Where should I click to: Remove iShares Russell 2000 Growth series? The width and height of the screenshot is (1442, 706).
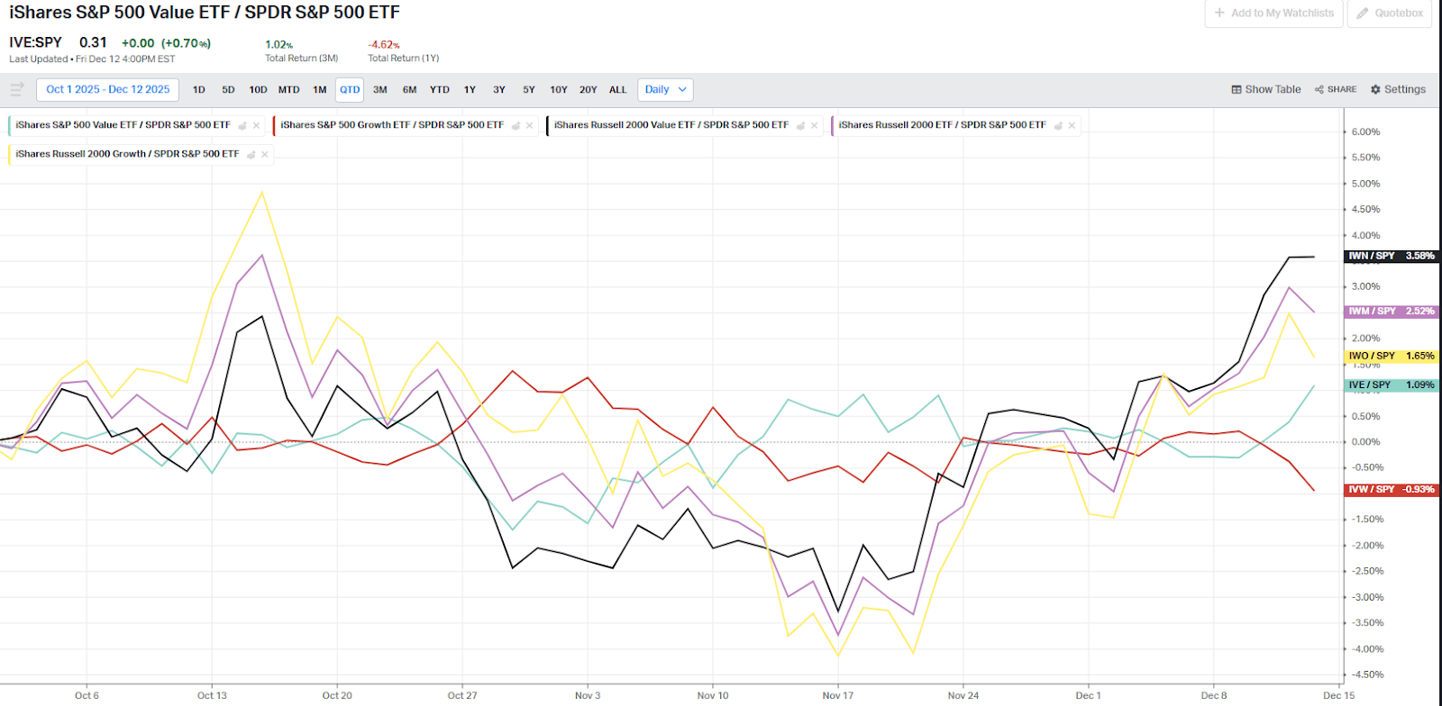point(265,155)
